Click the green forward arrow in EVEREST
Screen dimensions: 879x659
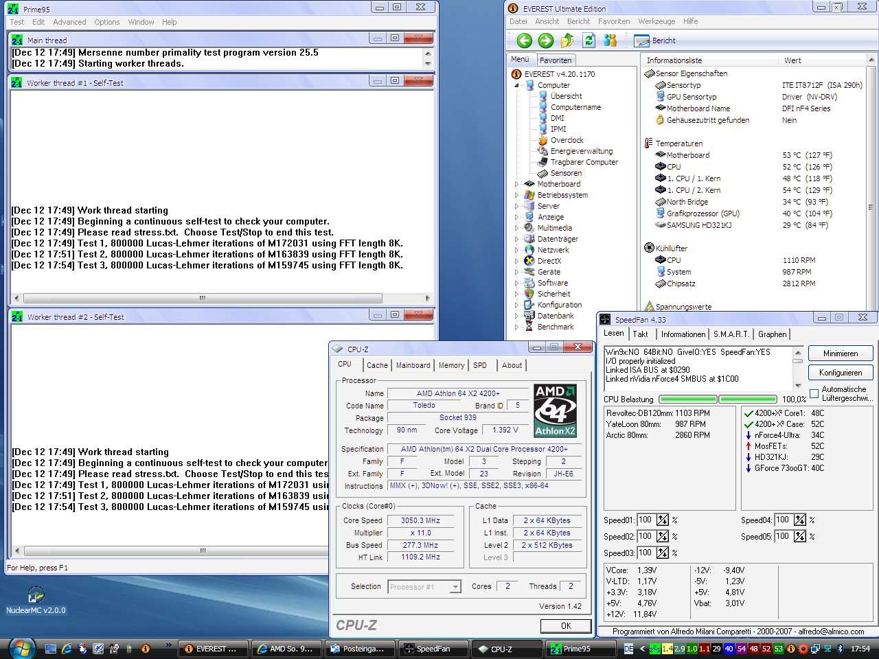coord(546,41)
